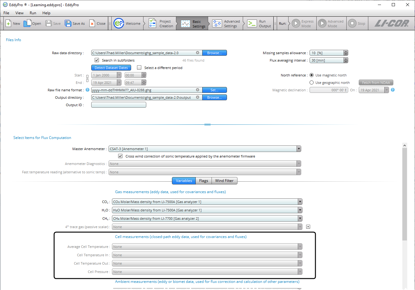Screen dimensions: 415x290
Task: Switch to the Variables tab
Action: [x=184, y=181]
